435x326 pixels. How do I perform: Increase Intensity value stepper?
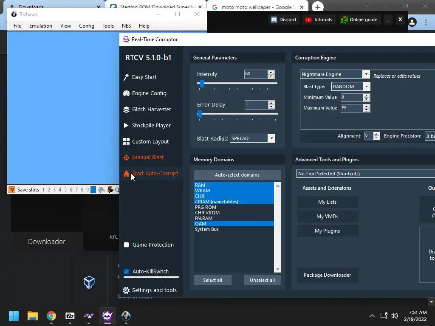[x=271, y=72]
